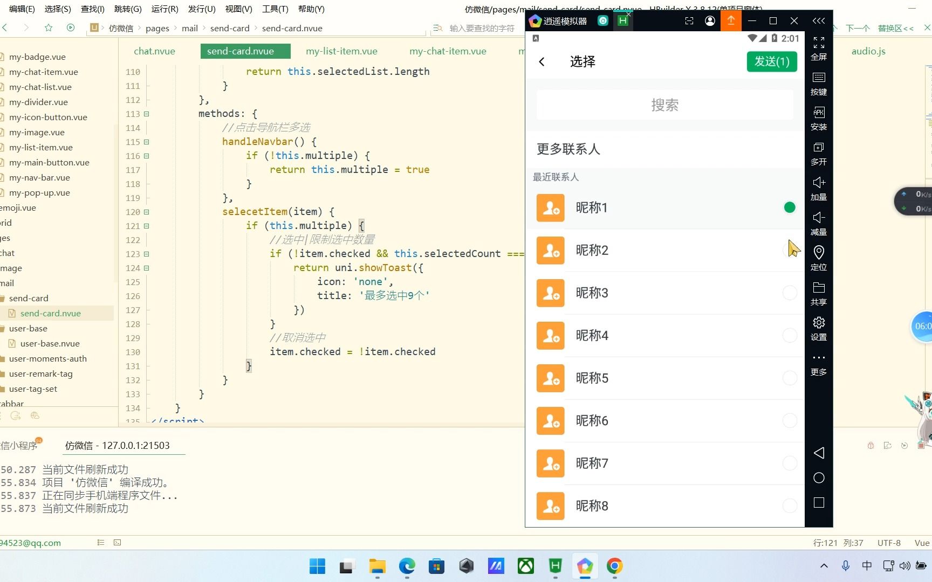Screen dimensions: 932x582
Task: Tap 更多联系人 row
Action: click(664, 149)
